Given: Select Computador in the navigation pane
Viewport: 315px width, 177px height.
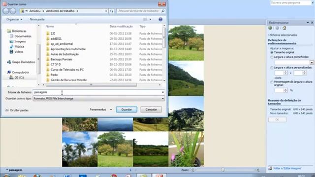Looking at the screenshot, I should (18, 72).
